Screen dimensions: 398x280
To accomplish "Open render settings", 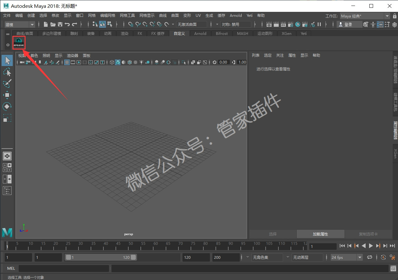I will coord(291,24).
